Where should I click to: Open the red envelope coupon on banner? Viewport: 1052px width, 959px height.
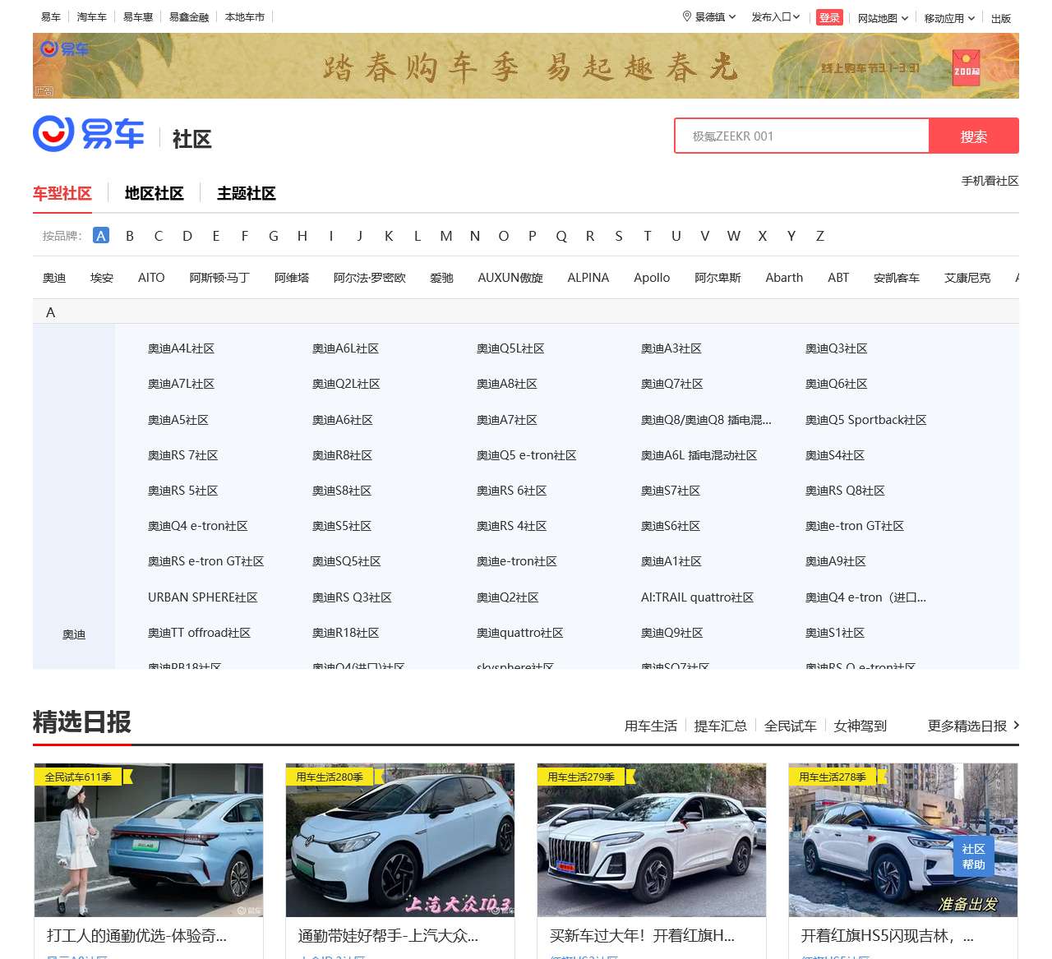(x=967, y=67)
